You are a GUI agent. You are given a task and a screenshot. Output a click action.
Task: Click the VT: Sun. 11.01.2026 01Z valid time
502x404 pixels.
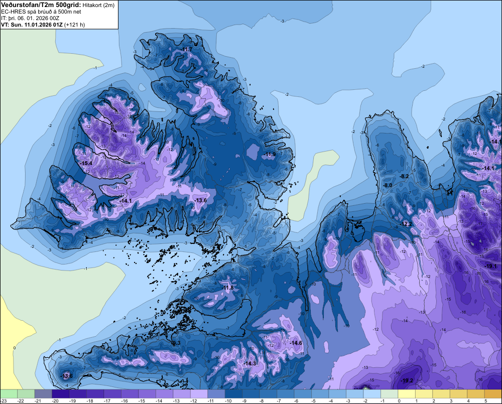coord(32,25)
